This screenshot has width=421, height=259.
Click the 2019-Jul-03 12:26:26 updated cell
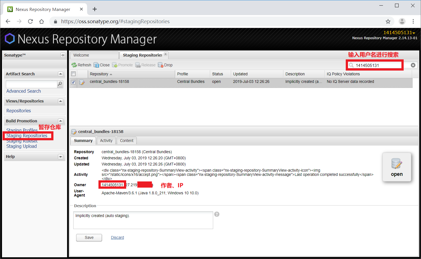coord(251,81)
